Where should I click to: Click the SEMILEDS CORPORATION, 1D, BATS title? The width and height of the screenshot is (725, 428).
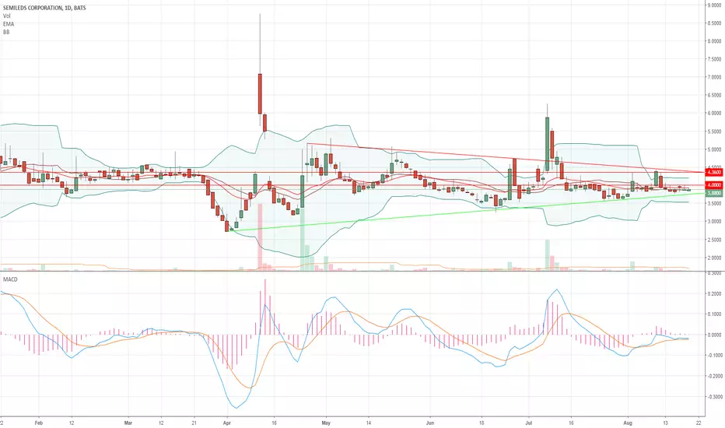44,8
